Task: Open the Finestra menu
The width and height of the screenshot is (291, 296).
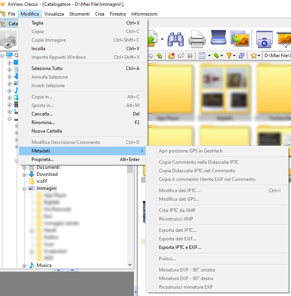Action: coord(118,14)
